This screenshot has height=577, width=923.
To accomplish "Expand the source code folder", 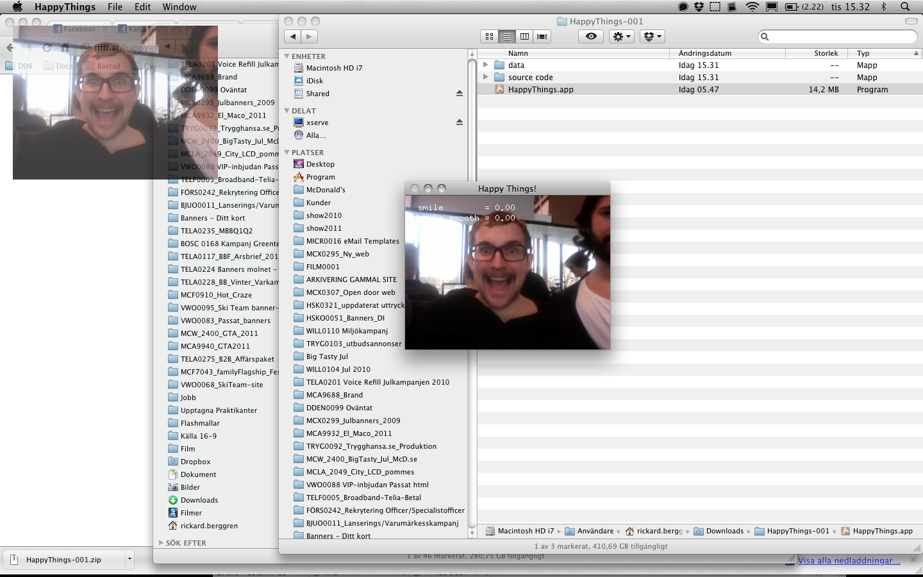I will pos(485,77).
